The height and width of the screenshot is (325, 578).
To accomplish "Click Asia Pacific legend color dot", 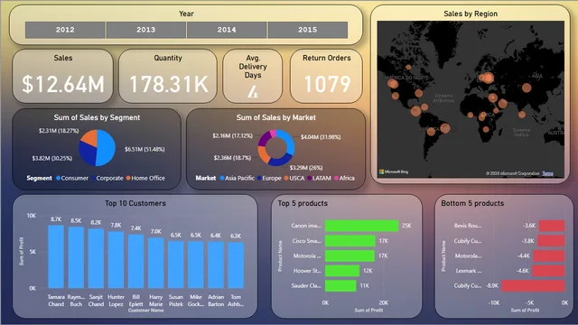I will [x=222, y=178].
